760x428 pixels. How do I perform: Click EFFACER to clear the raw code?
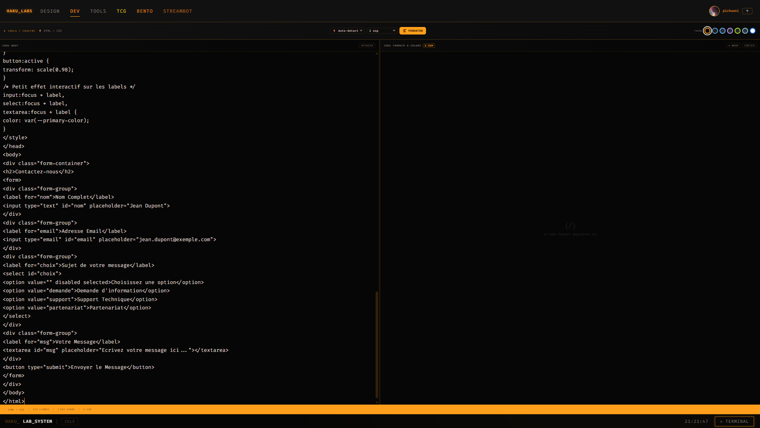pos(367,45)
